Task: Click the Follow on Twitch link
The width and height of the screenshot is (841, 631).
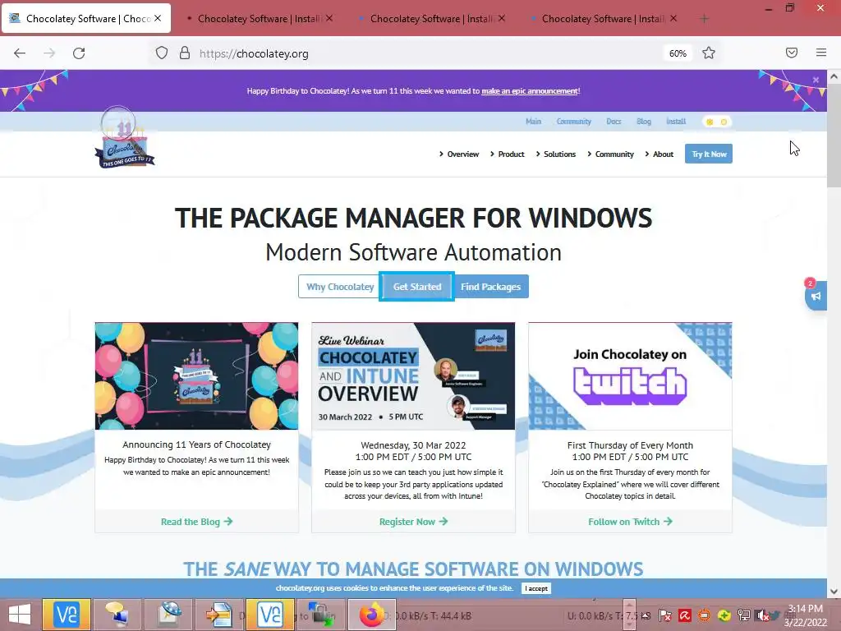Action: (x=630, y=522)
